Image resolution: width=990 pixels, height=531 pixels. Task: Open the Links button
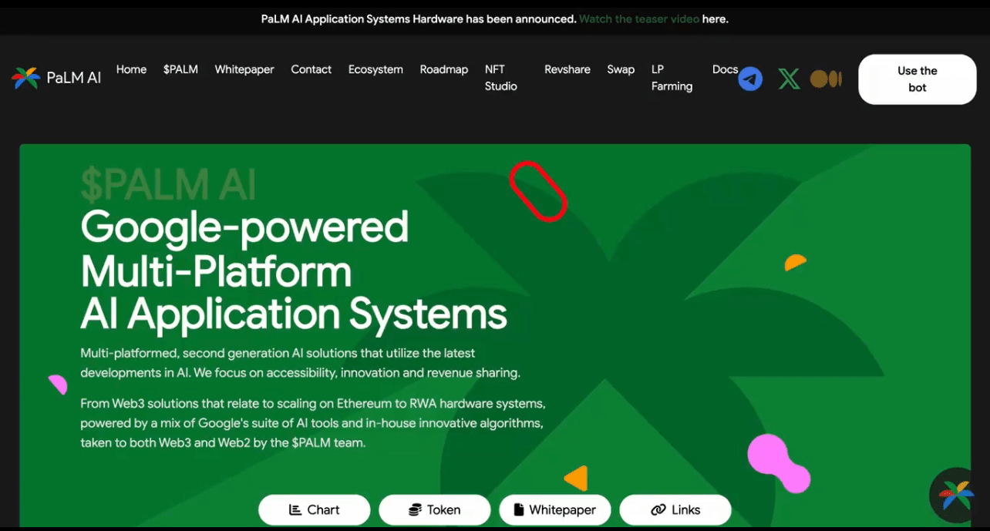coord(675,509)
